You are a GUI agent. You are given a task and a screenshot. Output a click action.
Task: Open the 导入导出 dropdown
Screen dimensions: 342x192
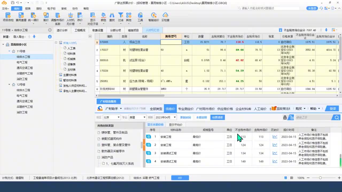tap(20, 37)
